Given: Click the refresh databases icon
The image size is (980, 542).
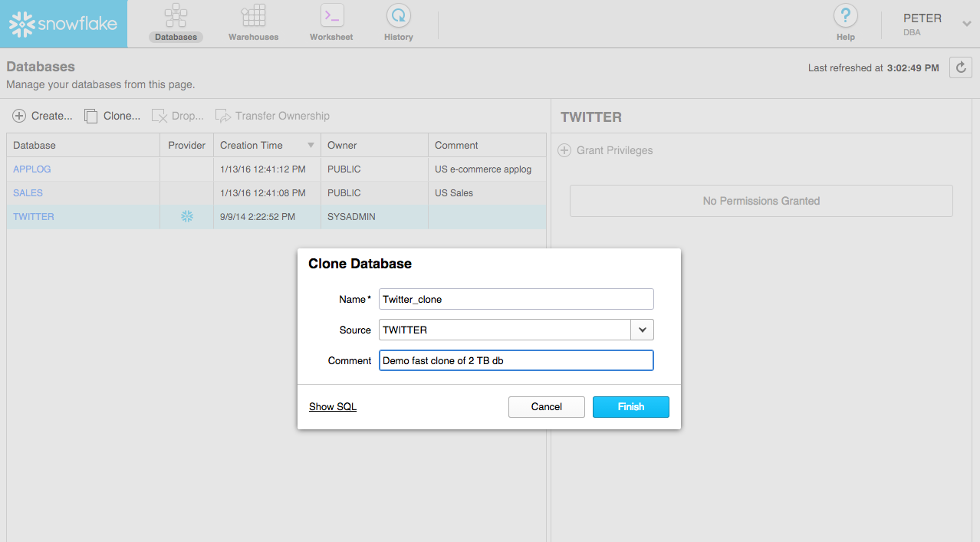Looking at the screenshot, I should tap(961, 67).
